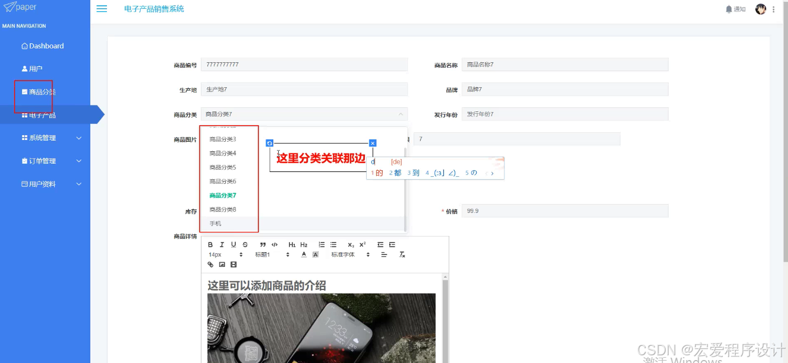Select 商品分类6 in the dropdown list
This screenshot has width=788, height=363.
[x=303, y=181]
